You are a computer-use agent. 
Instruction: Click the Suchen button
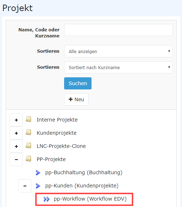pyautogui.click(x=78, y=83)
